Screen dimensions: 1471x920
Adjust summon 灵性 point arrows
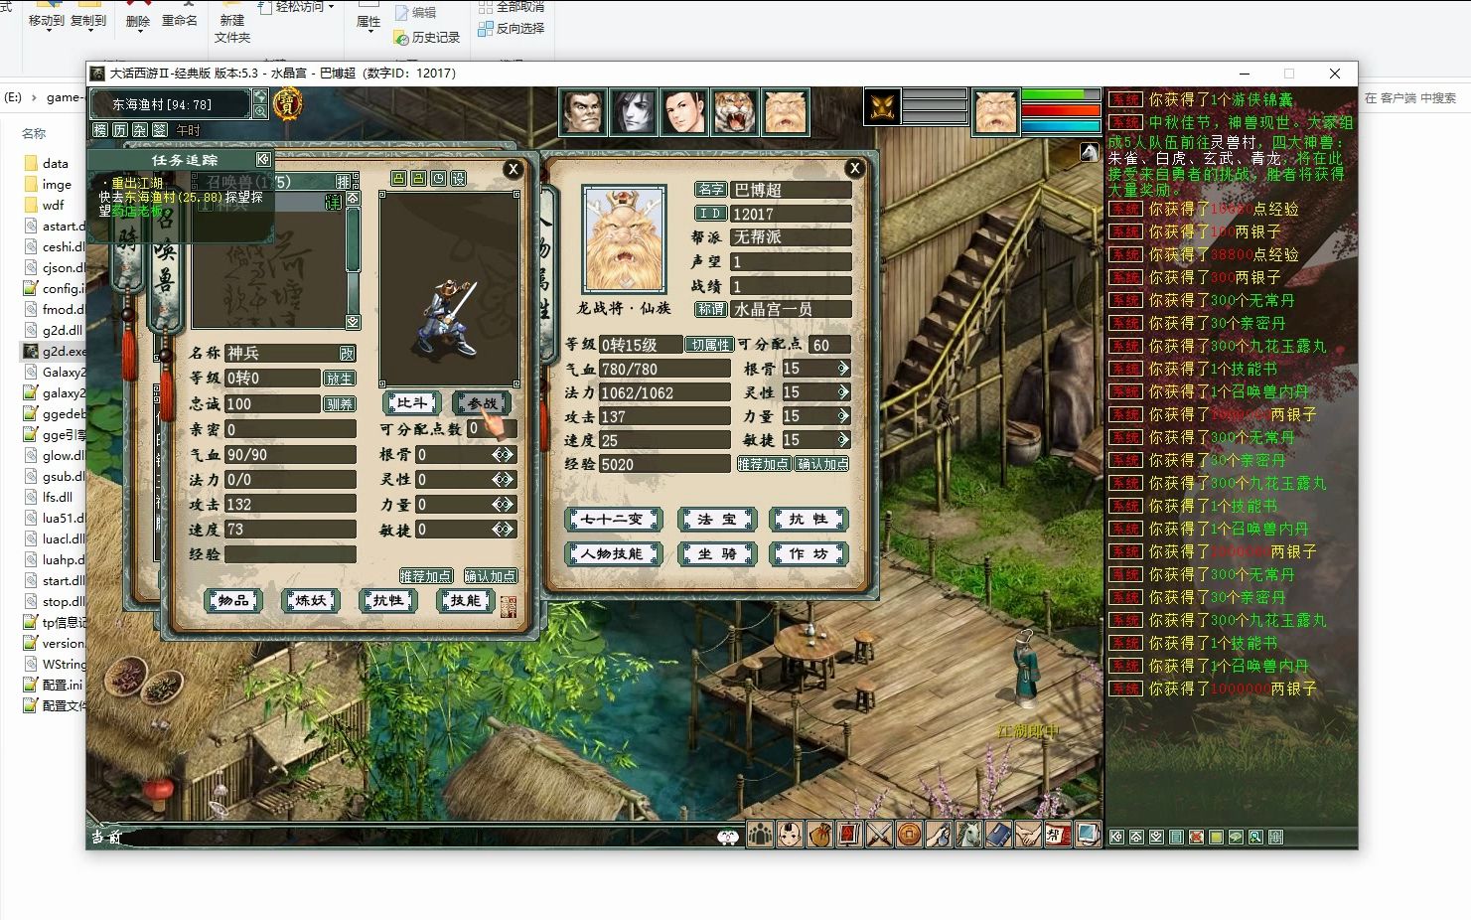[x=504, y=480]
